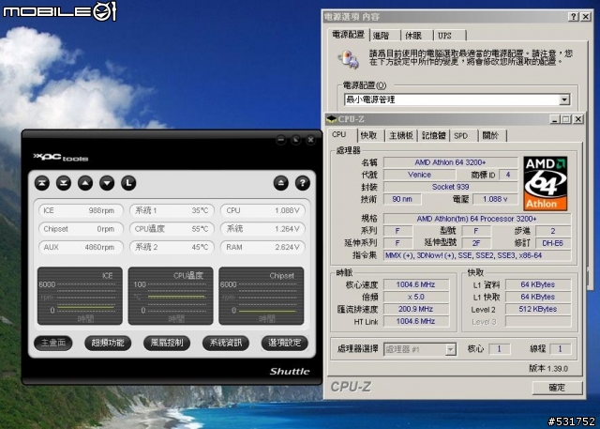
Task: Click the revision DH-E6 field
Action: [553, 243]
